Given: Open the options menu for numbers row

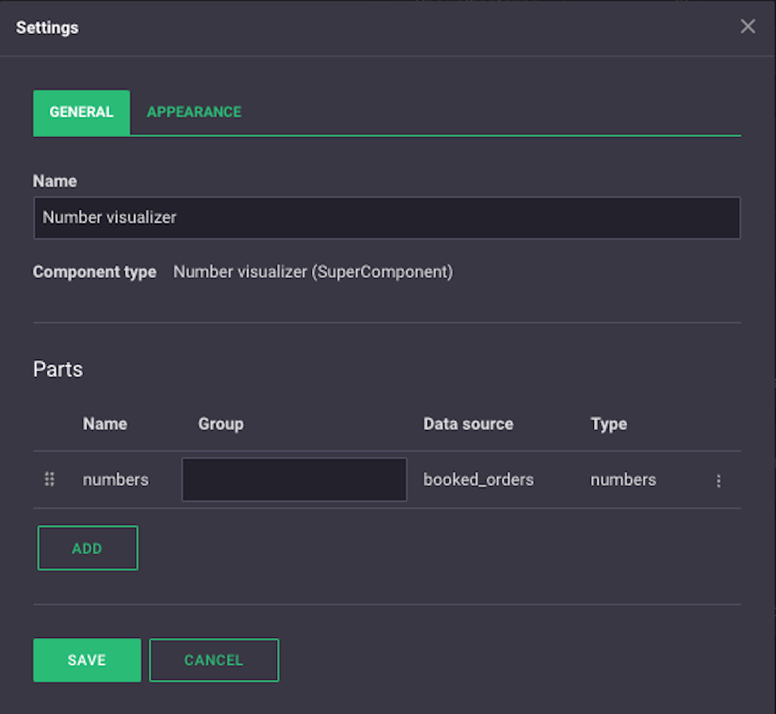Looking at the screenshot, I should pos(718,480).
